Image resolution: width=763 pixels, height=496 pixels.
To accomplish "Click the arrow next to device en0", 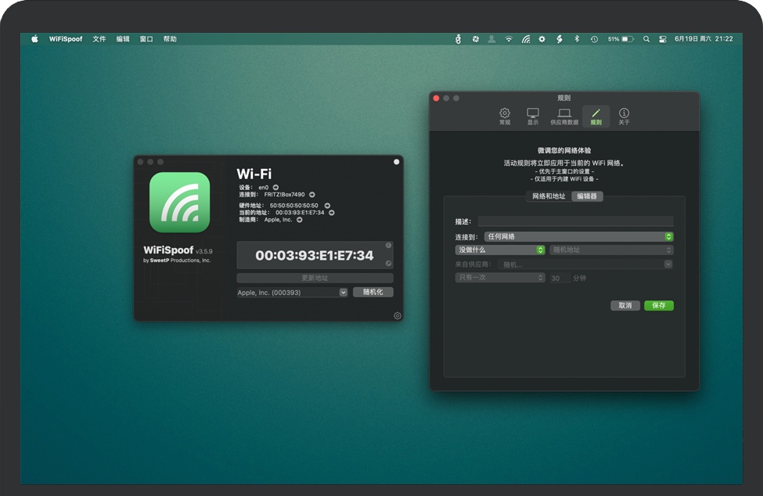I will 275,187.
